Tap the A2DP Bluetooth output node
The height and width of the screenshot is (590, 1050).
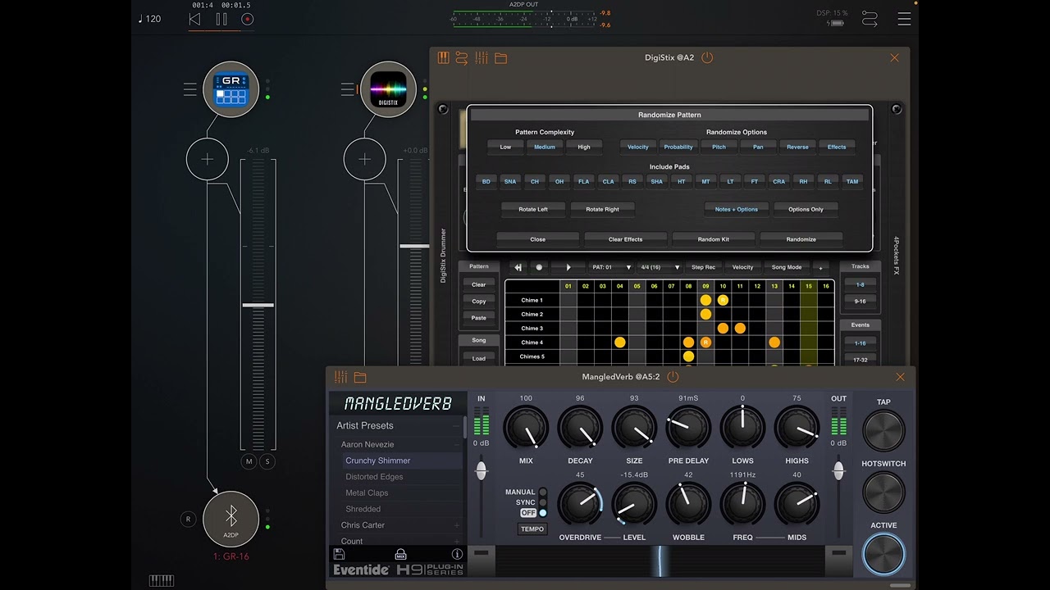(x=231, y=518)
